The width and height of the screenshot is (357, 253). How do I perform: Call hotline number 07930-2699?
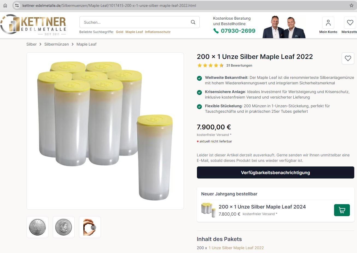click(x=238, y=31)
